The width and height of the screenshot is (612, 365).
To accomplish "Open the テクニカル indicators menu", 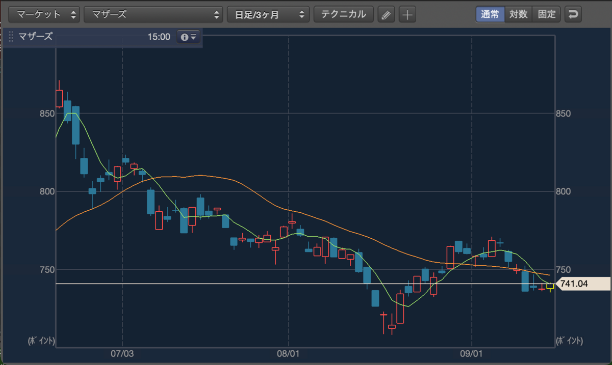I will [344, 14].
